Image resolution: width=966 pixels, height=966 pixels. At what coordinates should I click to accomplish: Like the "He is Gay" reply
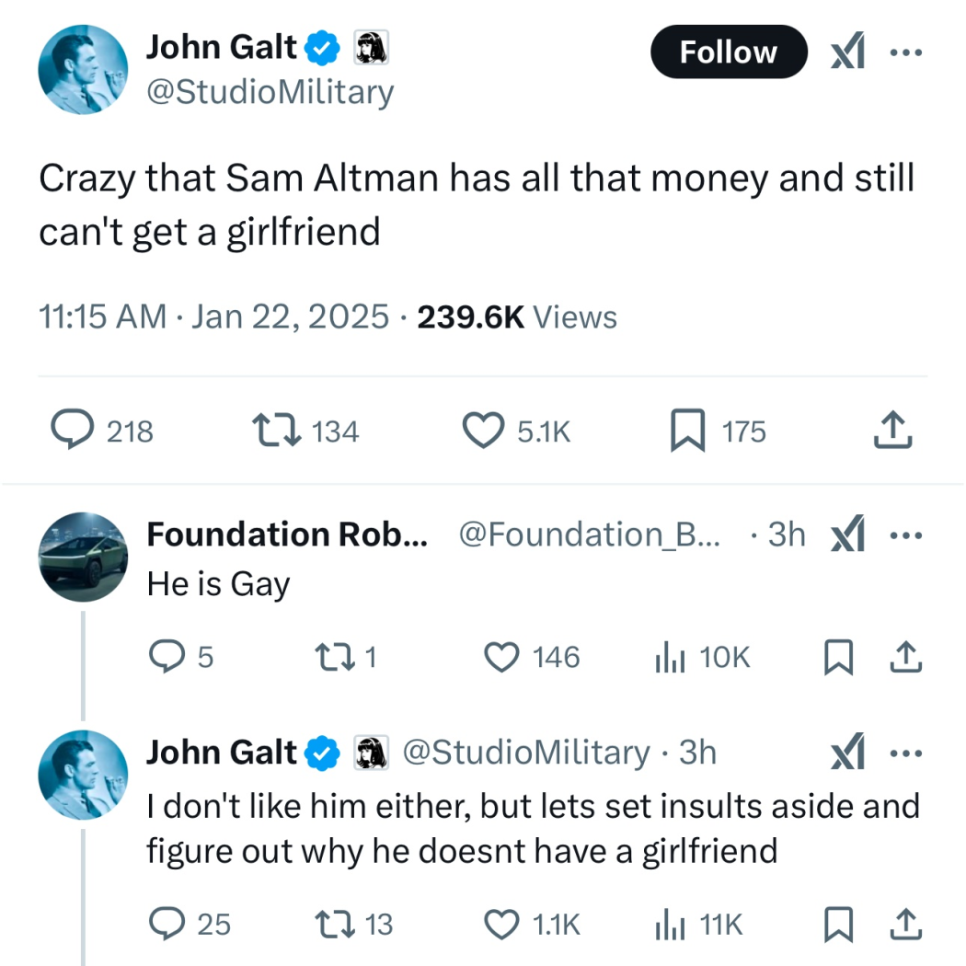coord(502,657)
